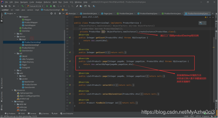
Task: Fold the getCount() method body at line 22
Action: click(x=73, y=52)
